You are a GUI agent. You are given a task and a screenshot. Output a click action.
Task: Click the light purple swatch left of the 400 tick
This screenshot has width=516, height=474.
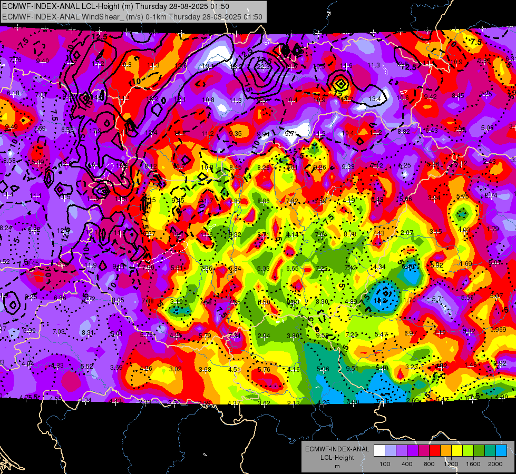click(402, 451)
